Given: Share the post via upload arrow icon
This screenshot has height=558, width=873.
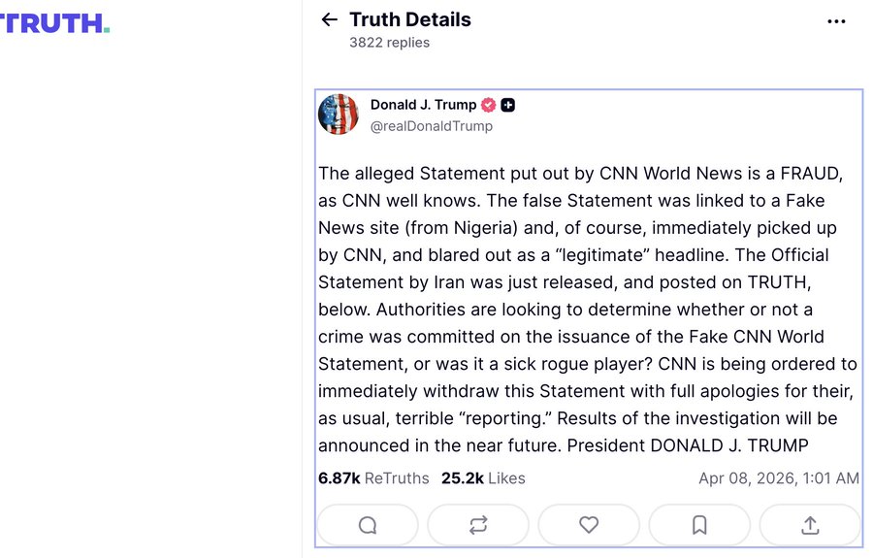Looking at the screenshot, I should 810,525.
